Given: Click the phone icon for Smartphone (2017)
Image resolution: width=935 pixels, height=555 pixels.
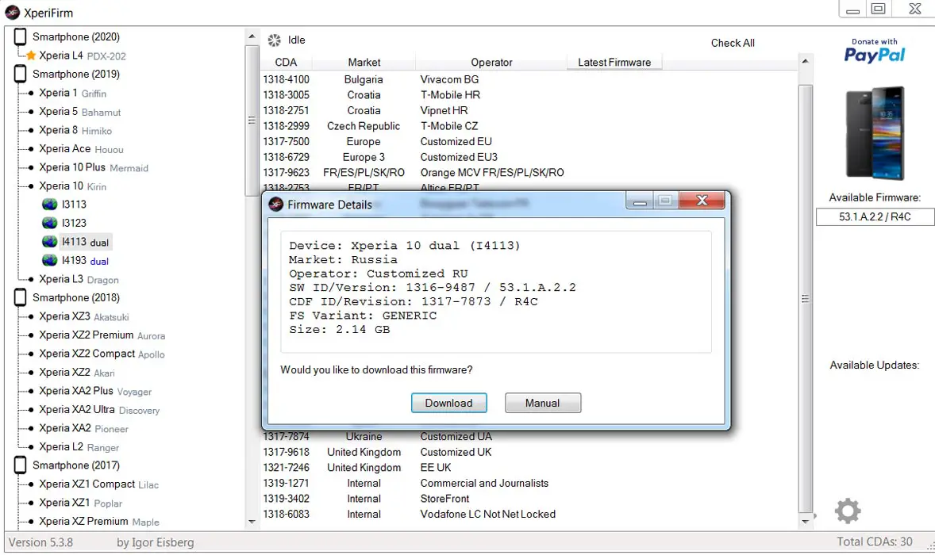Looking at the screenshot, I should coord(21,465).
